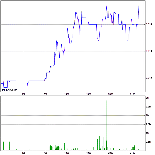Click the 2030 label under the price chart

tap(111, 94)
